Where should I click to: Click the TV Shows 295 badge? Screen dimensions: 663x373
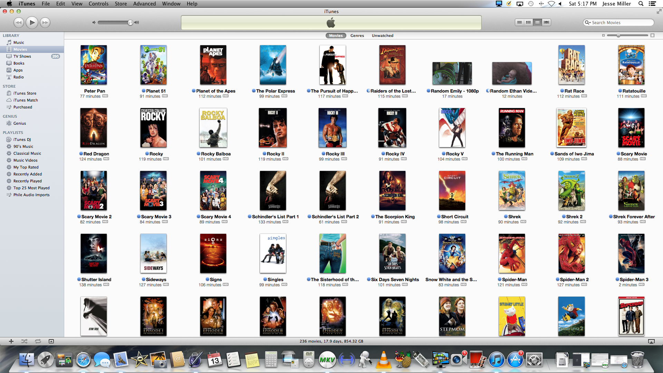pos(56,56)
